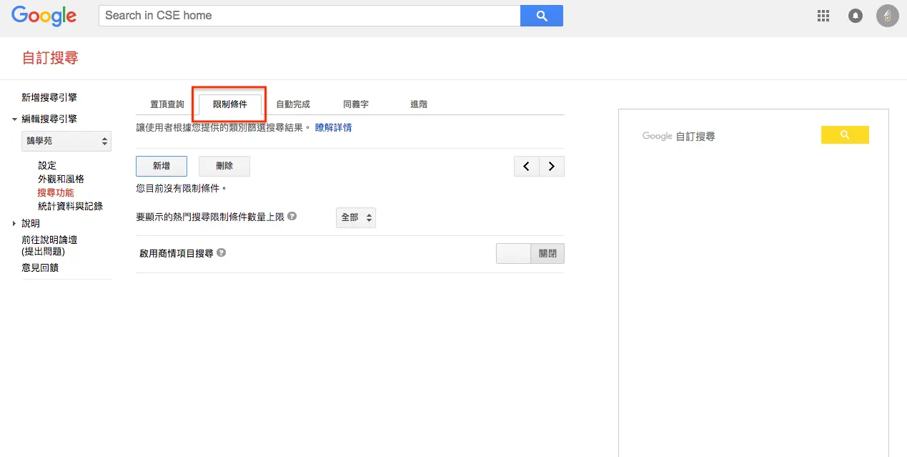Go to previous page arrow

click(527, 167)
